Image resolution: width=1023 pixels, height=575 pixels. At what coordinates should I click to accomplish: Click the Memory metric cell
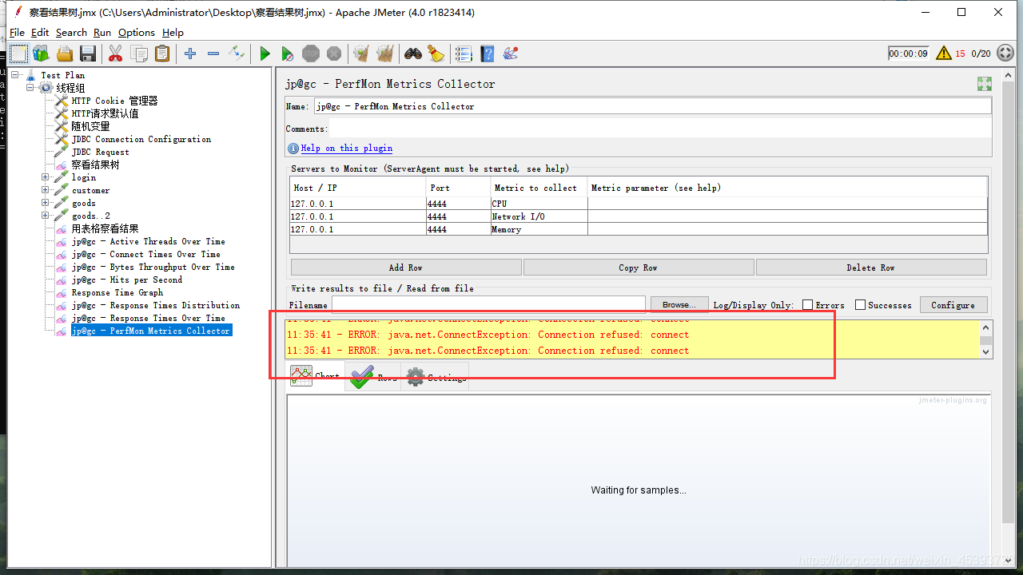point(539,229)
